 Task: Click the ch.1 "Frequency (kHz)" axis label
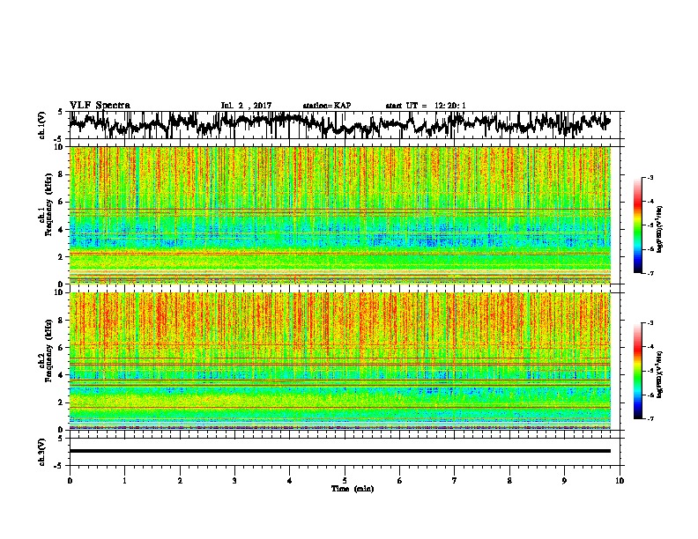click(x=48, y=204)
